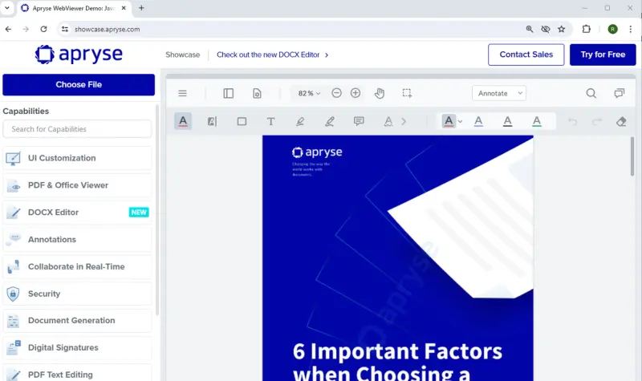Select the black underline preset
Screen dimensions: 642x381
(508, 121)
